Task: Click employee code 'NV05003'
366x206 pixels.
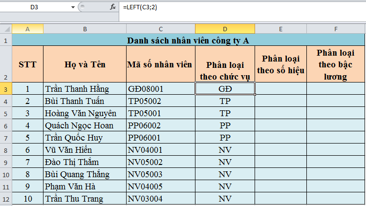Action: click(161, 174)
